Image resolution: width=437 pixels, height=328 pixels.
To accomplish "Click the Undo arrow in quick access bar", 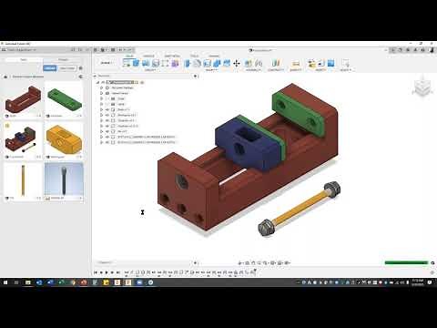I will (121, 50).
